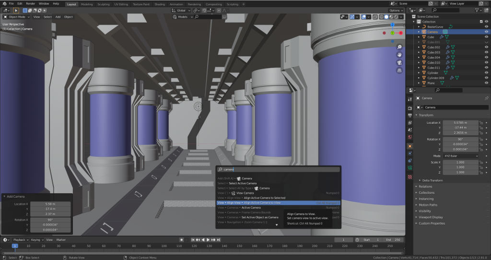Switch to the Sculpting workspace tab
The height and width of the screenshot is (260, 491).
[103, 4]
